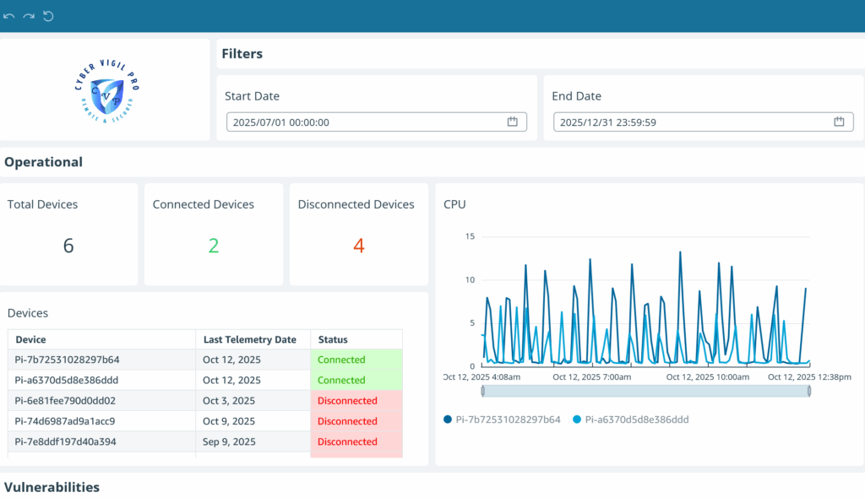865x498 pixels.
Task: Sort by the Status column header
Action: 333,339
